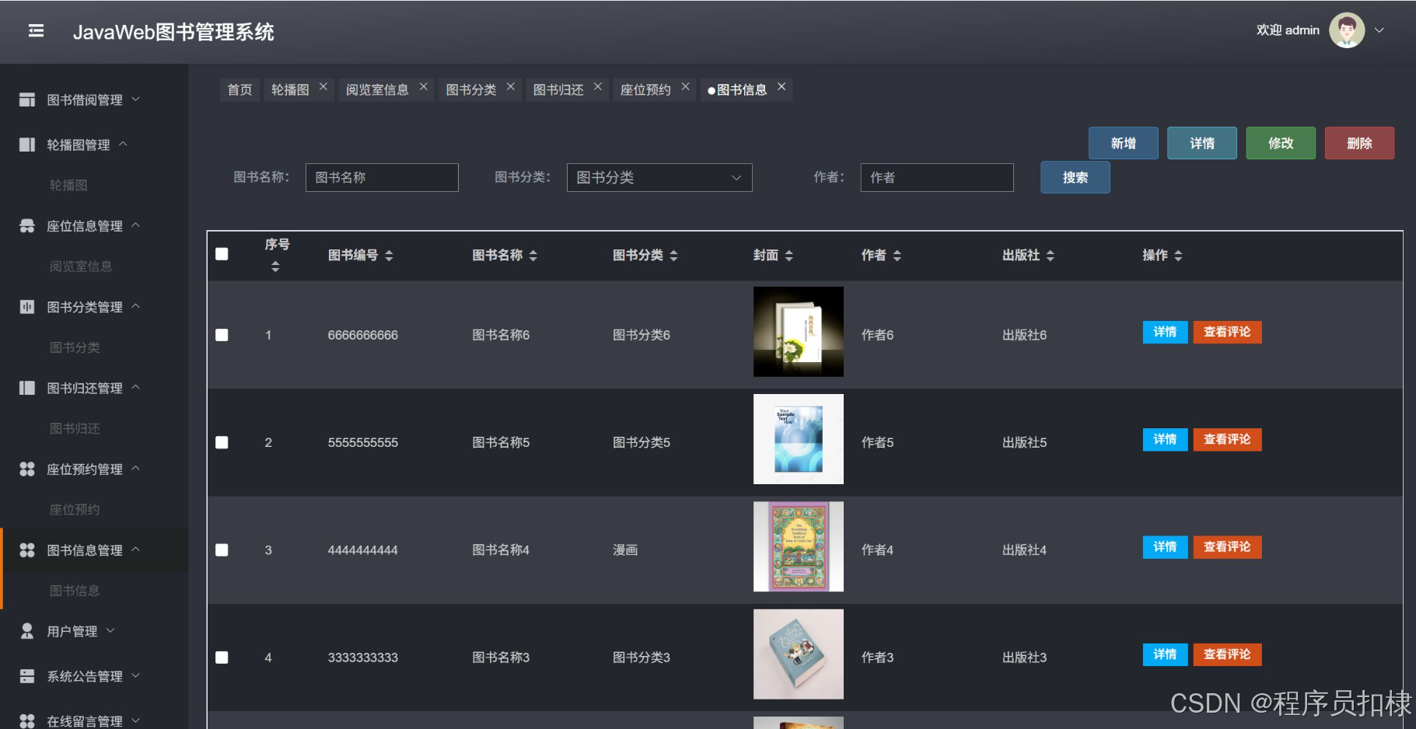Collapse the 图书分类管理 menu

[x=135, y=305]
